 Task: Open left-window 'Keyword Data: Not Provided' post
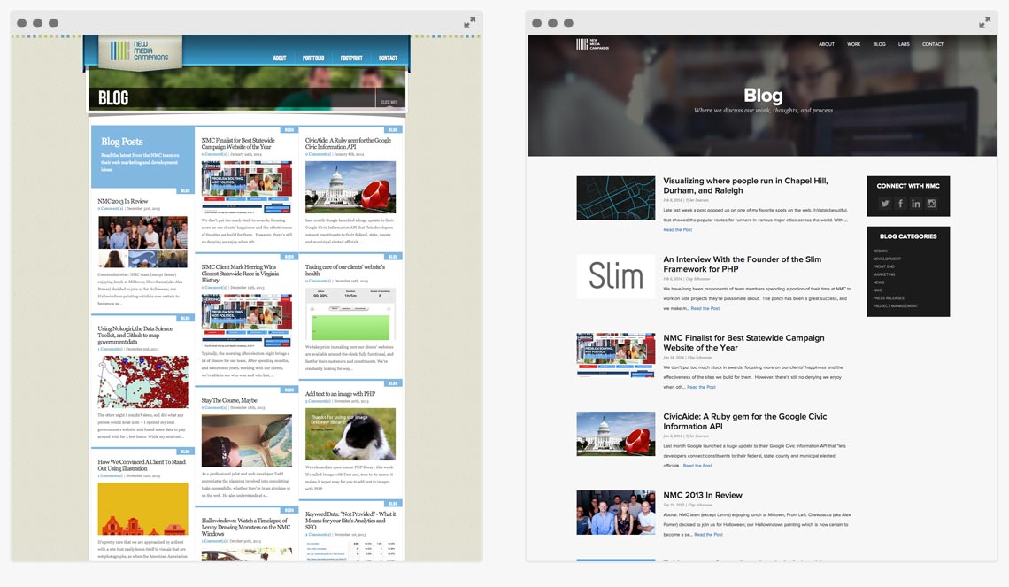coord(350,520)
